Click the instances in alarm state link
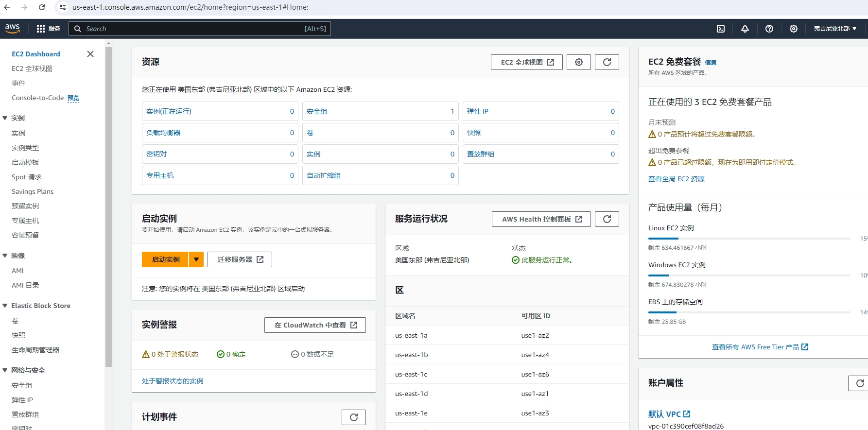868x430 pixels. (173, 381)
